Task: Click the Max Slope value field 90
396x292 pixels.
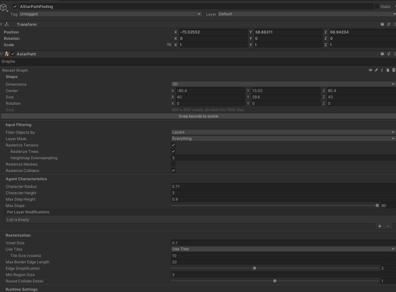Action: tap(388, 206)
